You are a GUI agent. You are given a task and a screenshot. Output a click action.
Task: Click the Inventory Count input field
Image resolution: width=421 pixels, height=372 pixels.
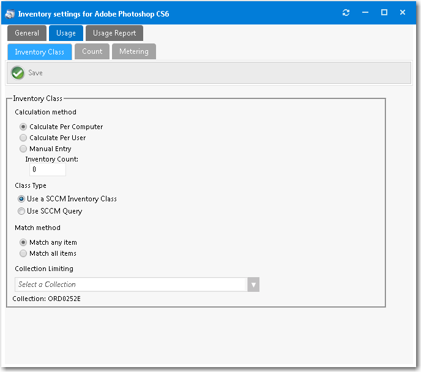[48, 169]
